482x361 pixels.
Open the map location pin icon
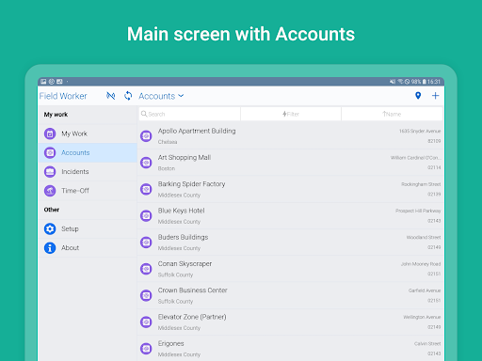click(x=418, y=96)
